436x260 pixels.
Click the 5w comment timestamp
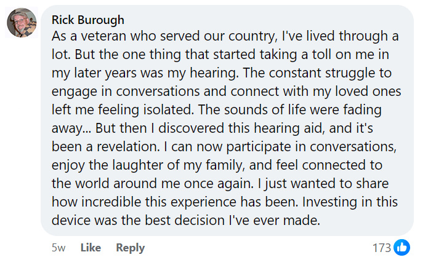(59, 248)
